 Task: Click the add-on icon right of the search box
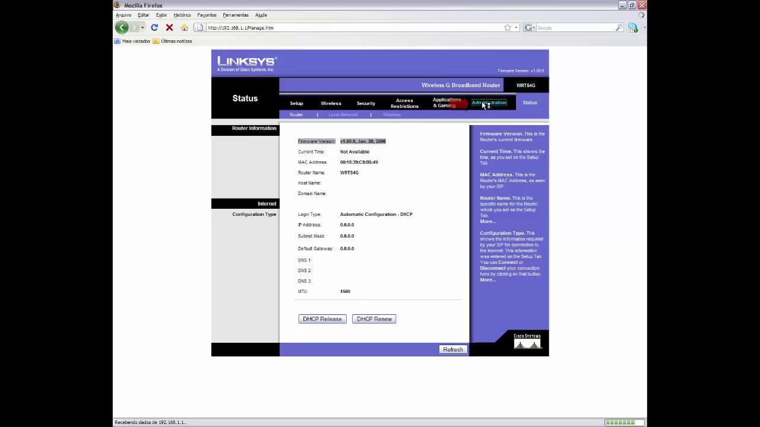tap(632, 28)
